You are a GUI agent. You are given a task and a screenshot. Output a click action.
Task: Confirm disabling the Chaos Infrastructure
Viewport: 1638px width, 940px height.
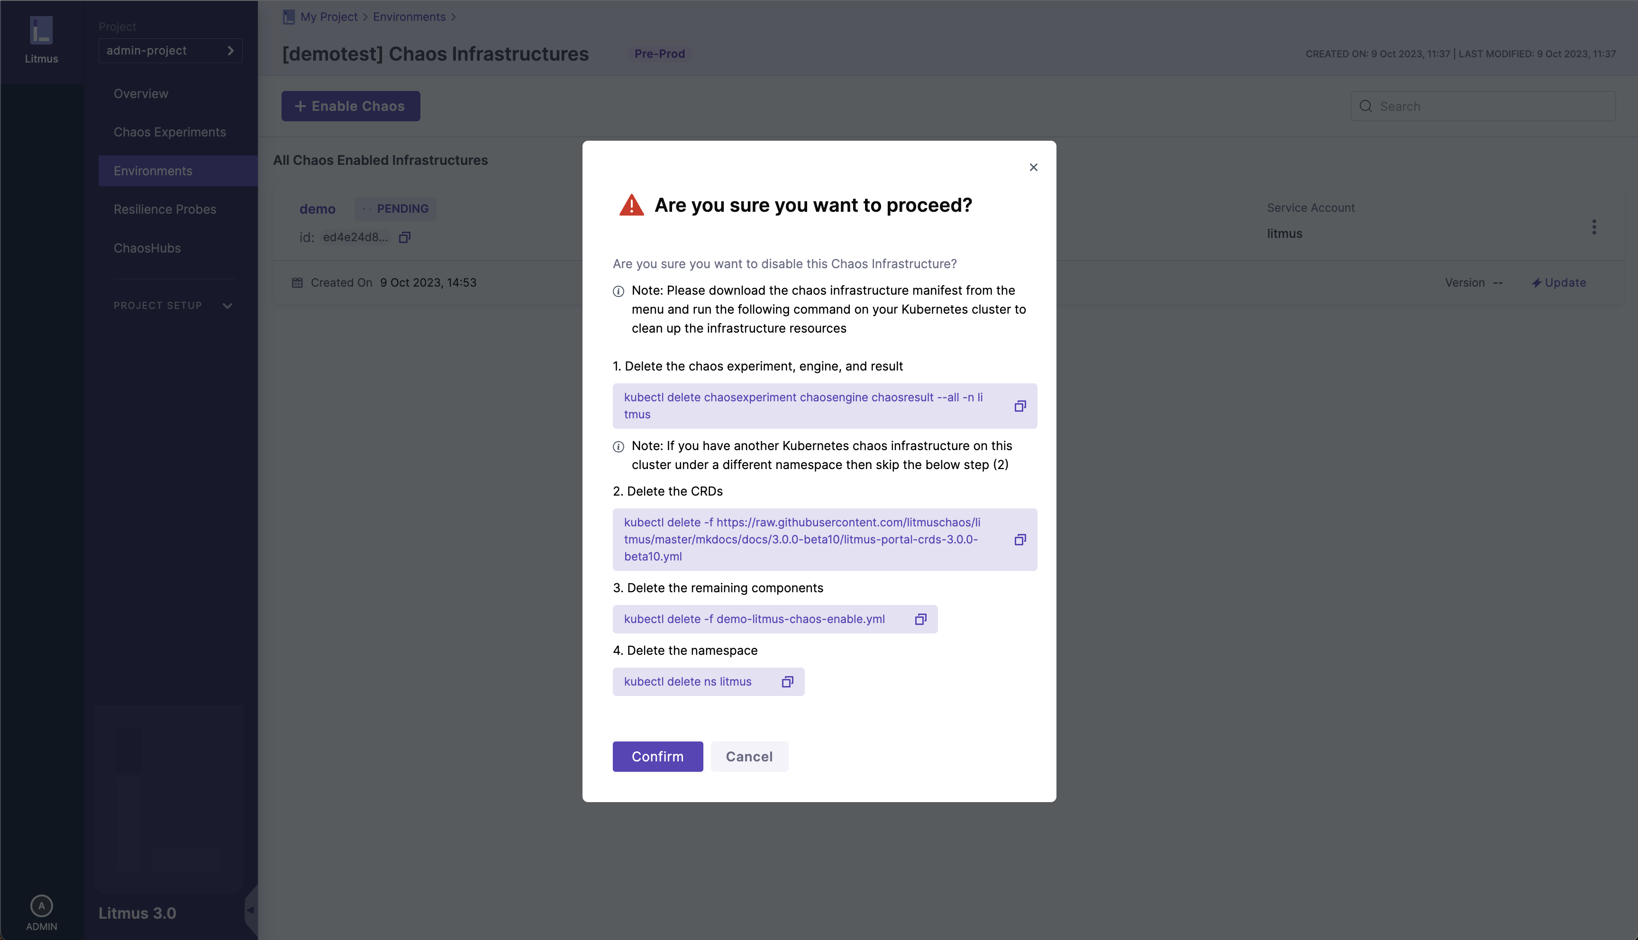657,757
